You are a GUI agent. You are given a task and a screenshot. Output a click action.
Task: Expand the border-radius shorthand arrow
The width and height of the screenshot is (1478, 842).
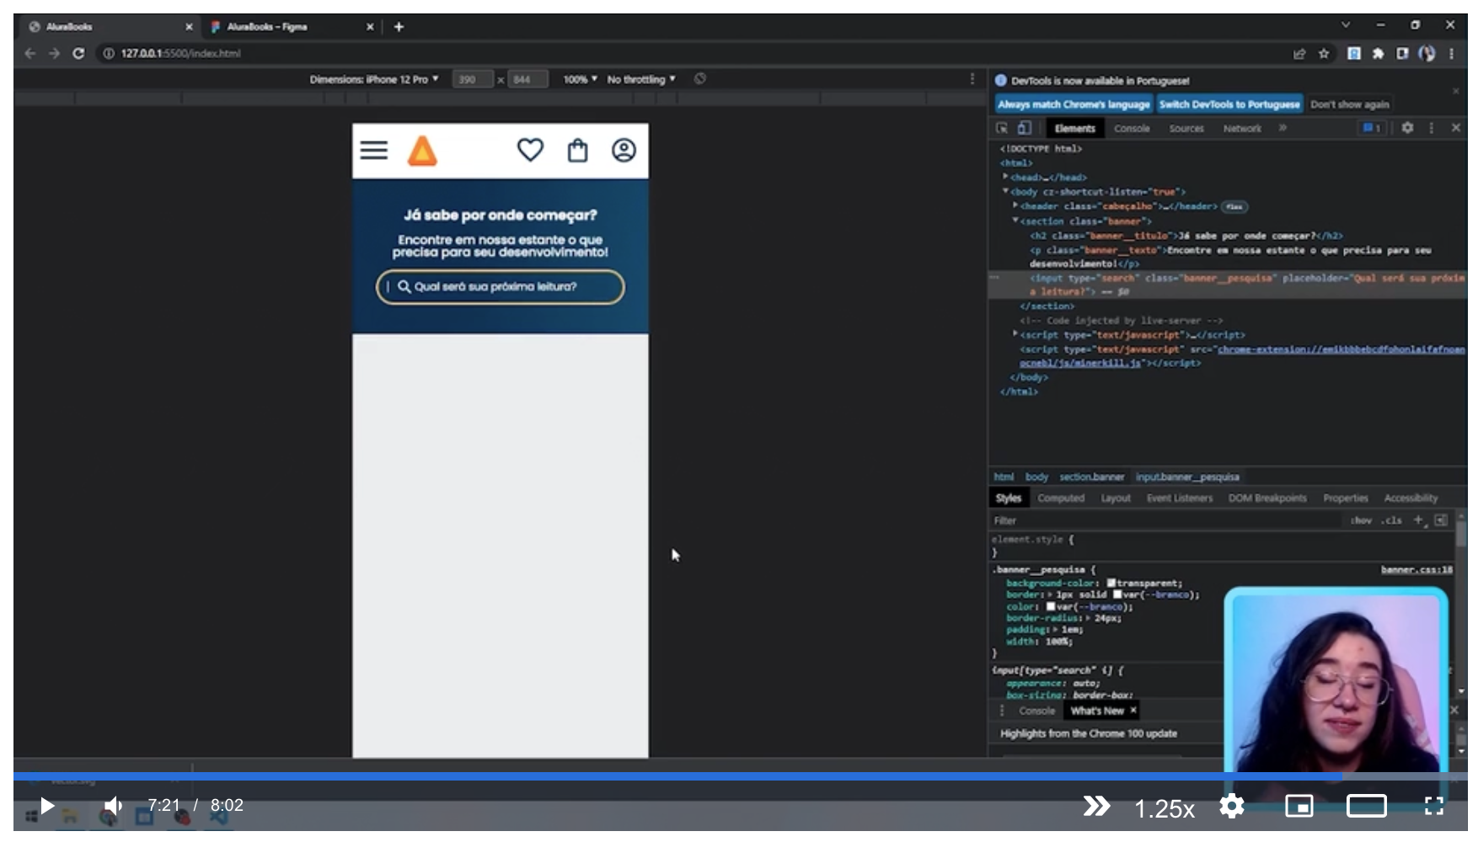[1088, 618]
